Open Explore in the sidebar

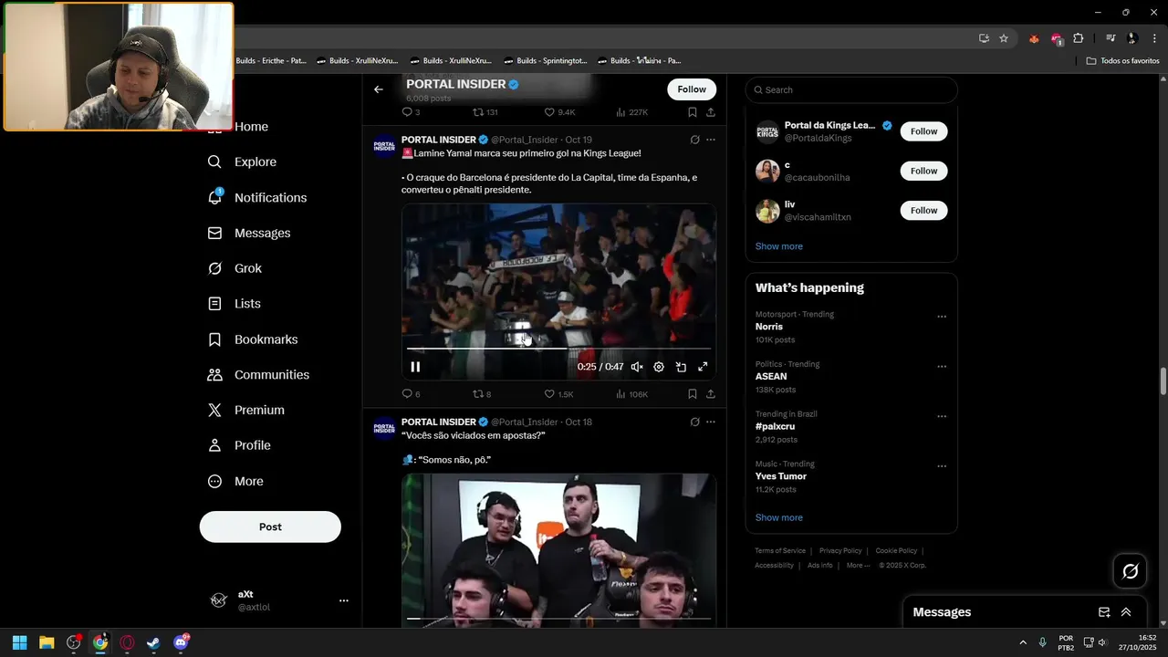[x=242, y=162]
